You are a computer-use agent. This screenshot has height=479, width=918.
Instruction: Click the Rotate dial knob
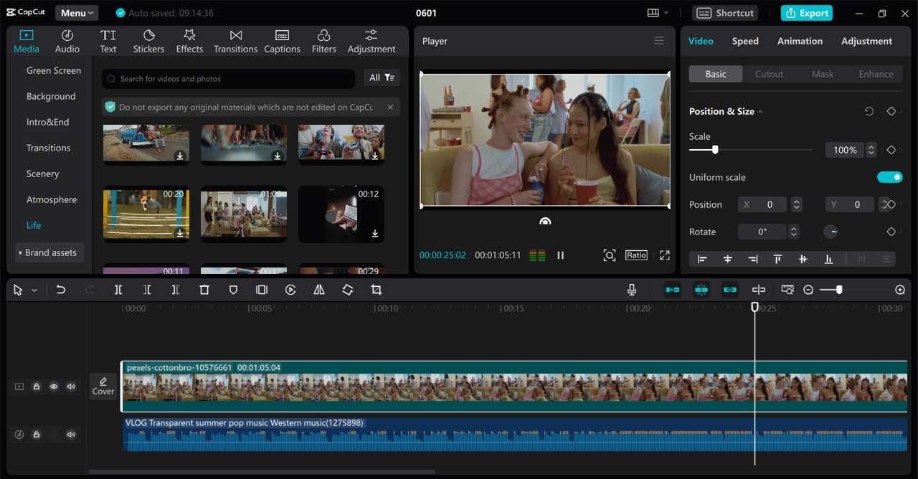point(831,232)
